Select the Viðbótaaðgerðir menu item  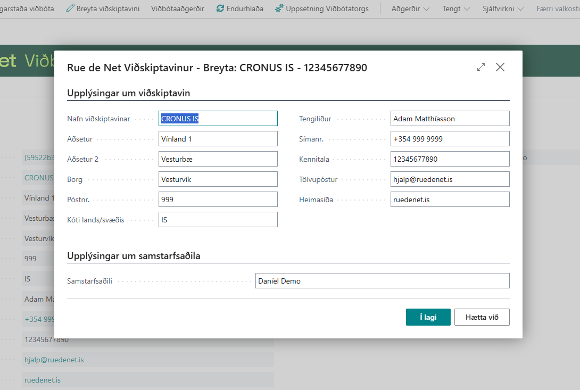(x=177, y=9)
